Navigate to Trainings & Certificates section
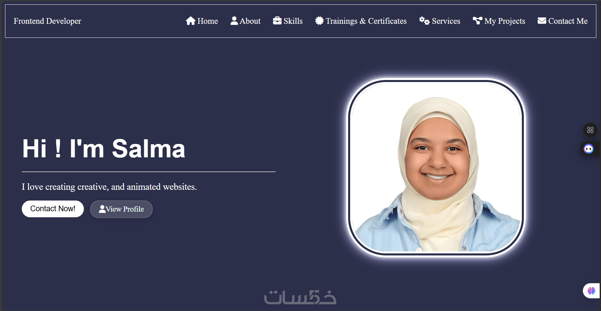This screenshot has width=601, height=311. [x=361, y=21]
